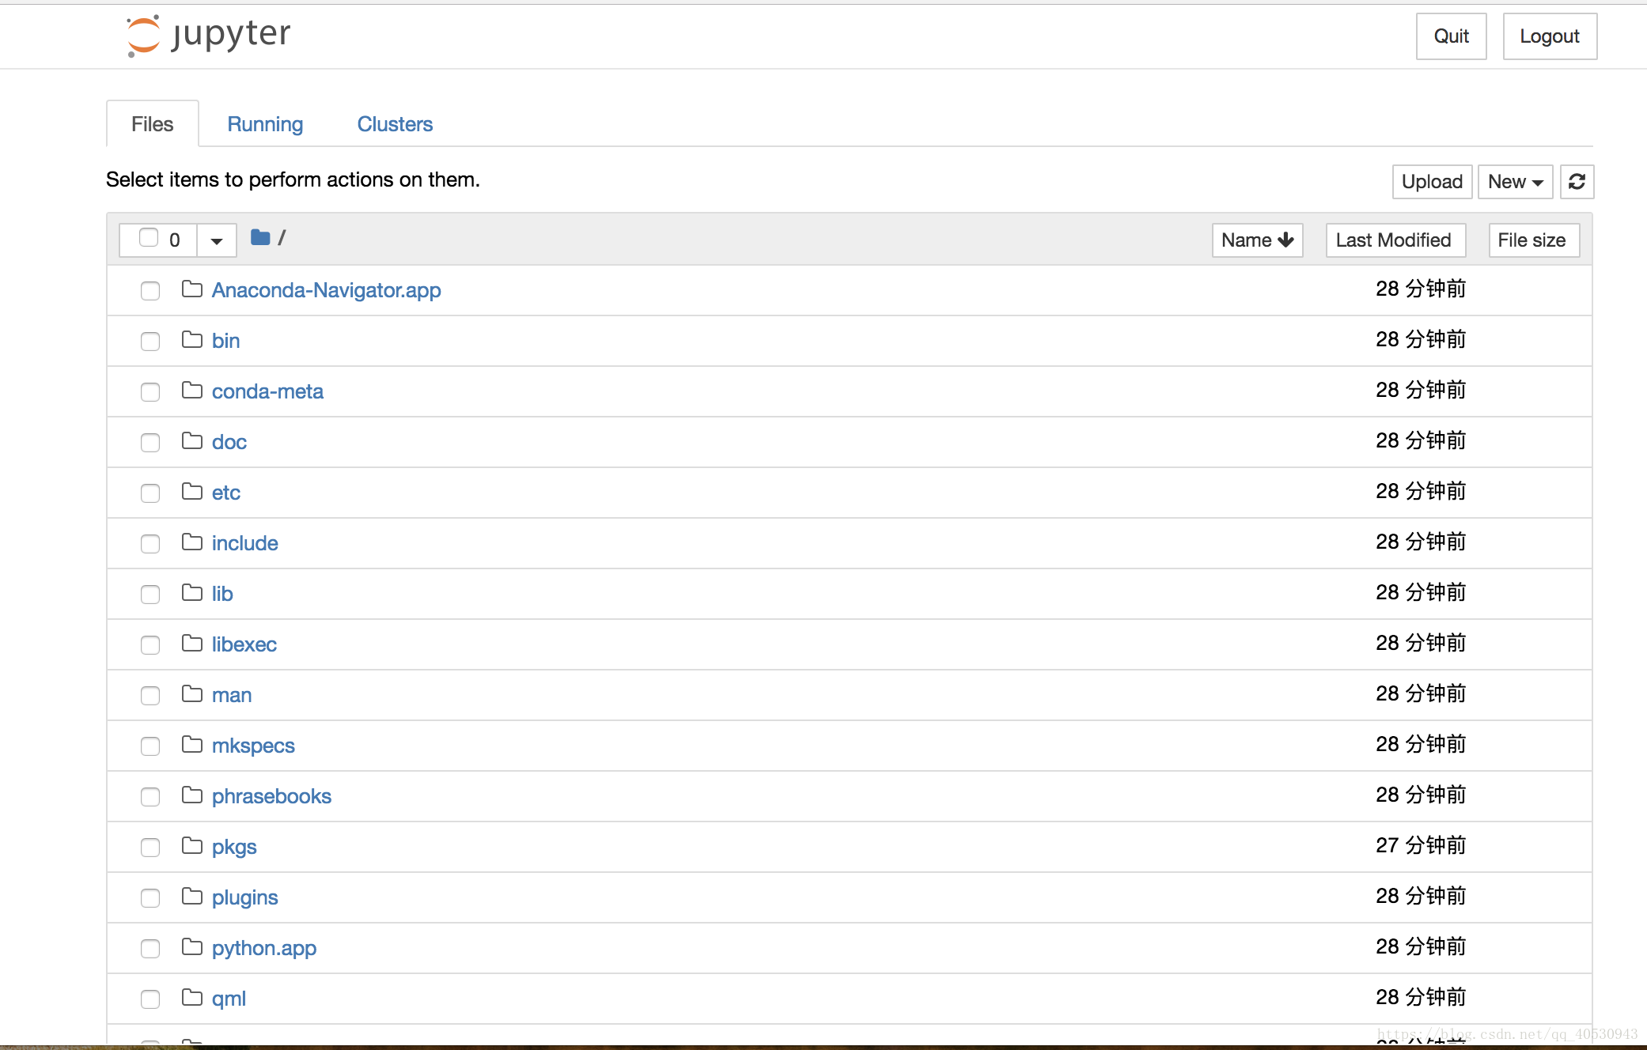Click the folder icon beside bin
The height and width of the screenshot is (1050, 1647).
[x=192, y=340]
